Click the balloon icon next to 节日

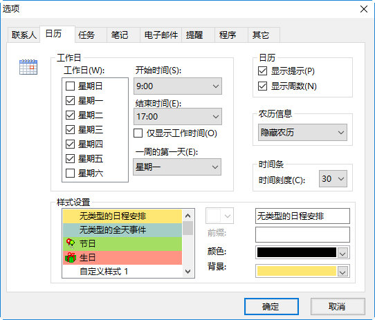pos(71,243)
